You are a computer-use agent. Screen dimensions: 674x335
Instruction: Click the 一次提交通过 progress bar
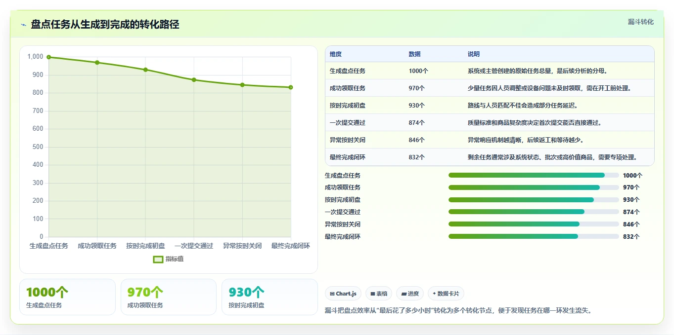[534, 212]
